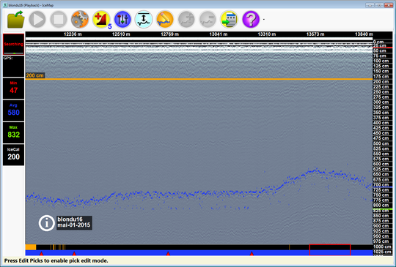Click the yellow add calibration icon

[101, 20]
